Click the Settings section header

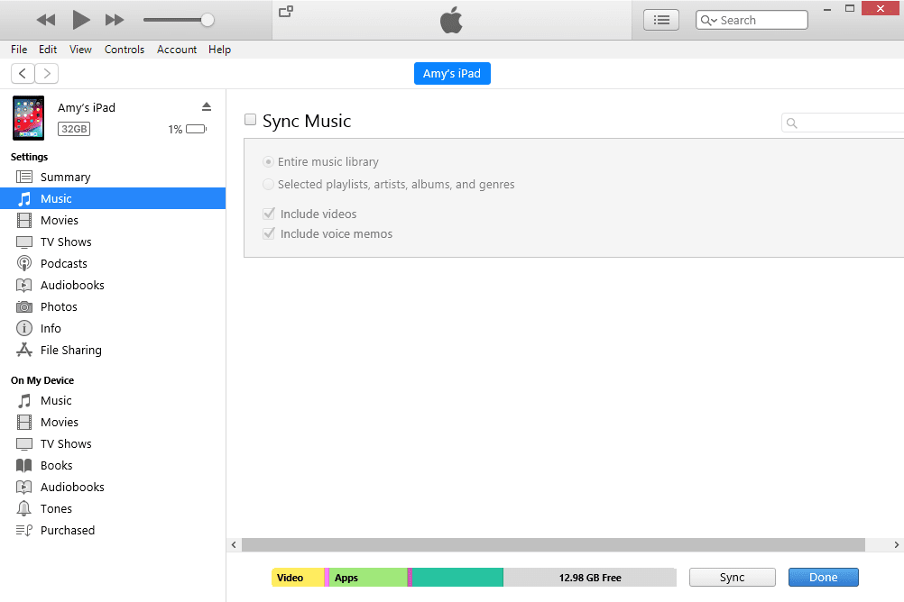tap(30, 157)
